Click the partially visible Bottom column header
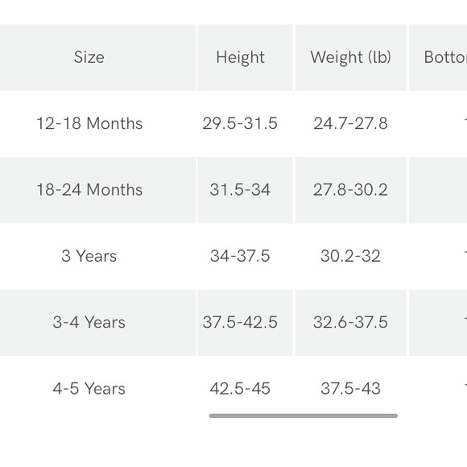The height and width of the screenshot is (467, 467). (x=445, y=57)
